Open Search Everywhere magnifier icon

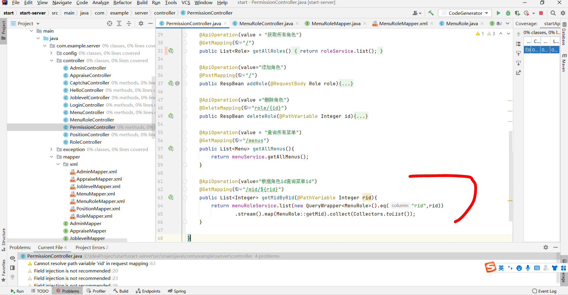coord(553,13)
